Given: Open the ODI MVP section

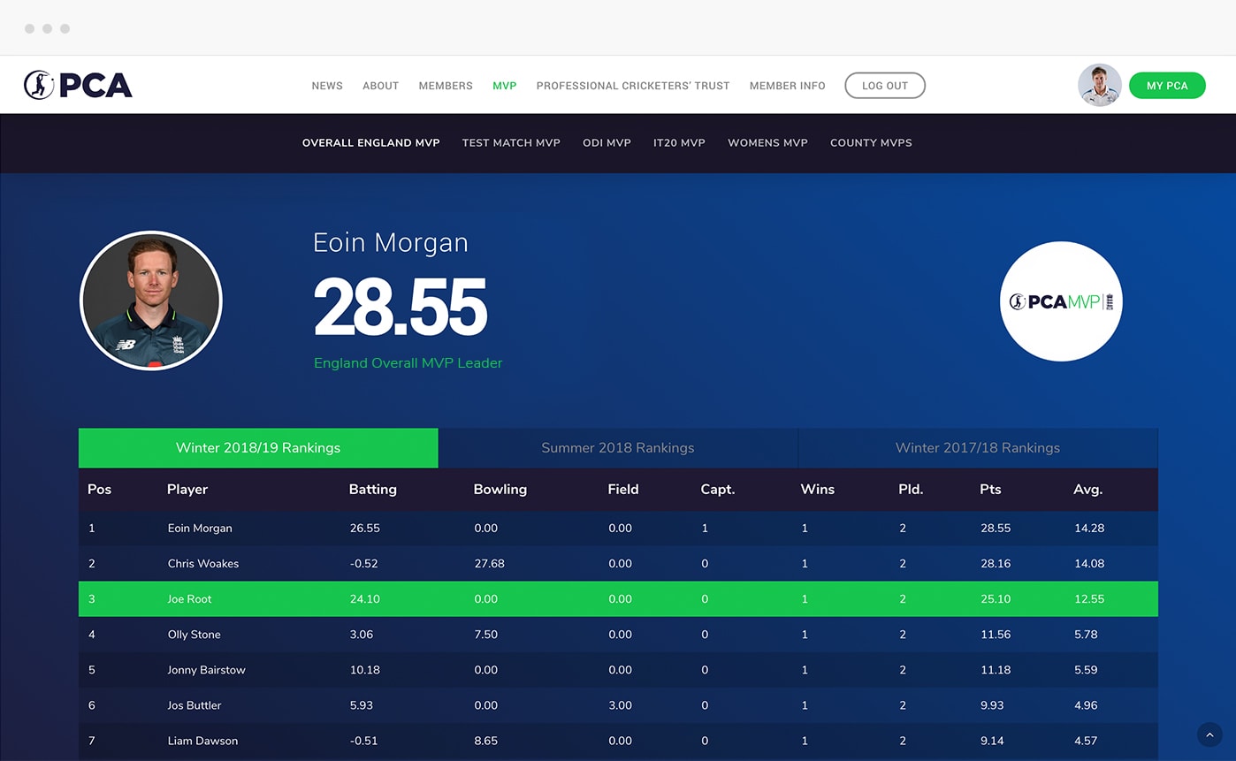Looking at the screenshot, I should pos(607,142).
